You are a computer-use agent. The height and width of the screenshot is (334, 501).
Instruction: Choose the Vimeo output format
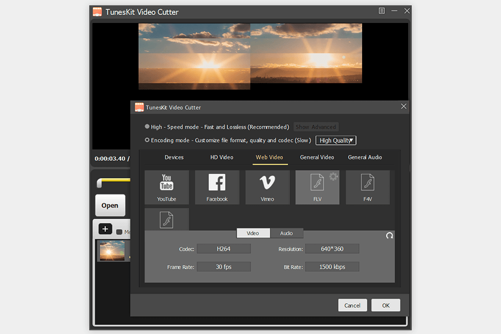tap(267, 187)
